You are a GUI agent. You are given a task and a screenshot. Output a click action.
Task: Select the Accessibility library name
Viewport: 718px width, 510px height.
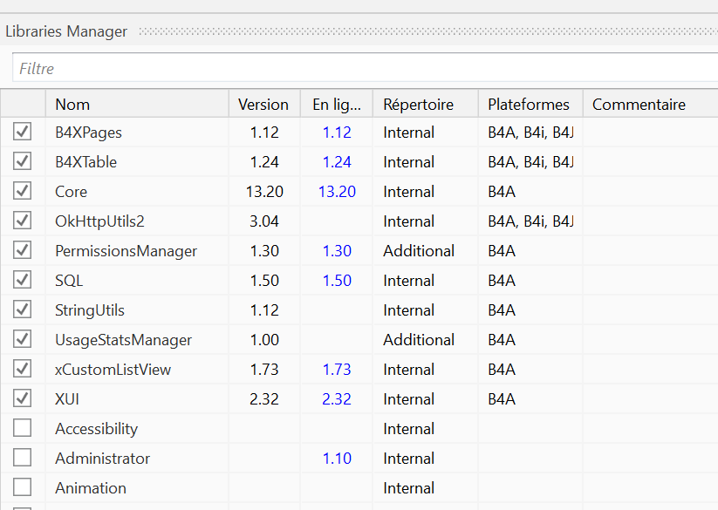[x=96, y=429]
